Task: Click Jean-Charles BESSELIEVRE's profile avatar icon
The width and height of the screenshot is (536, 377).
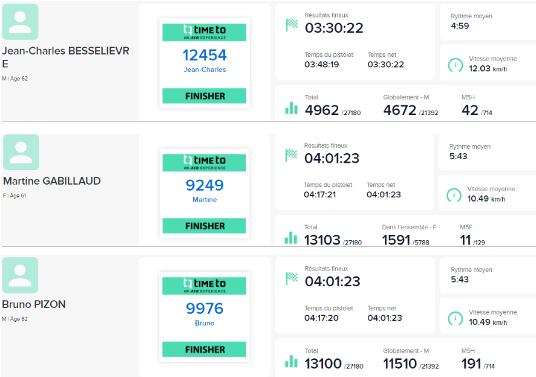Action: 20,22
